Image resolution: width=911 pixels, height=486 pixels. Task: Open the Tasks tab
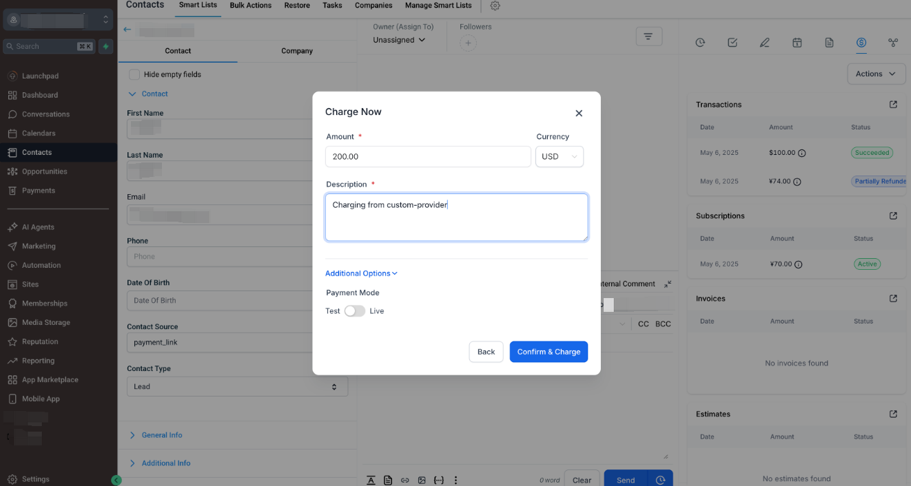tap(332, 6)
